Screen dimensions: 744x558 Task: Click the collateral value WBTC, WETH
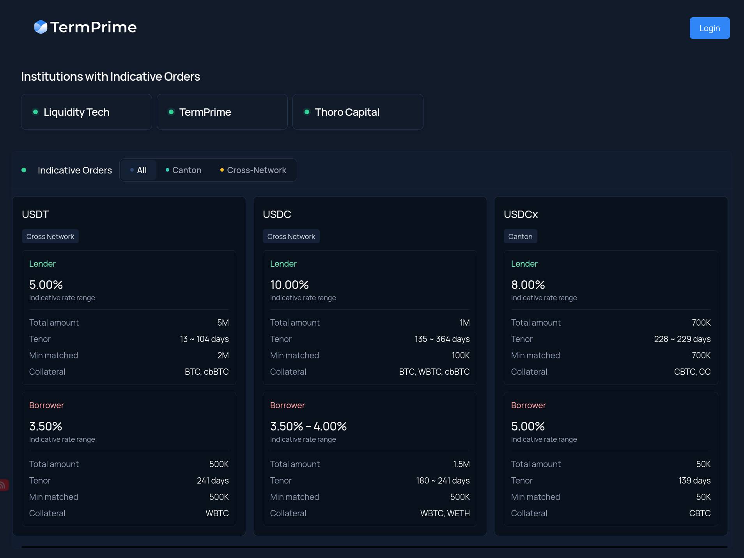coord(445,513)
